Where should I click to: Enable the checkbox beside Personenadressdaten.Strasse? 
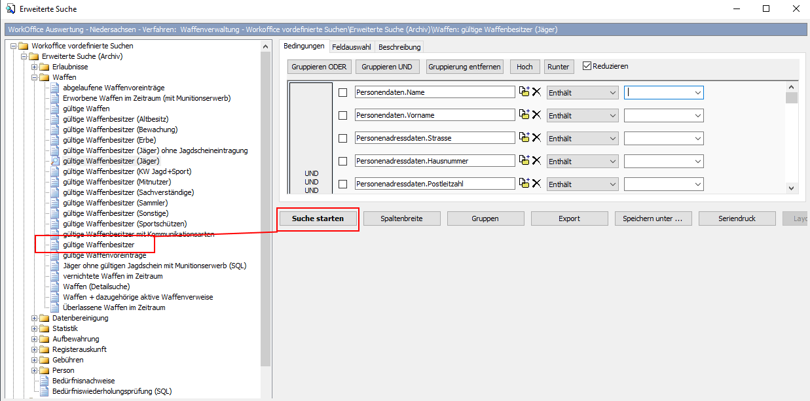point(342,139)
